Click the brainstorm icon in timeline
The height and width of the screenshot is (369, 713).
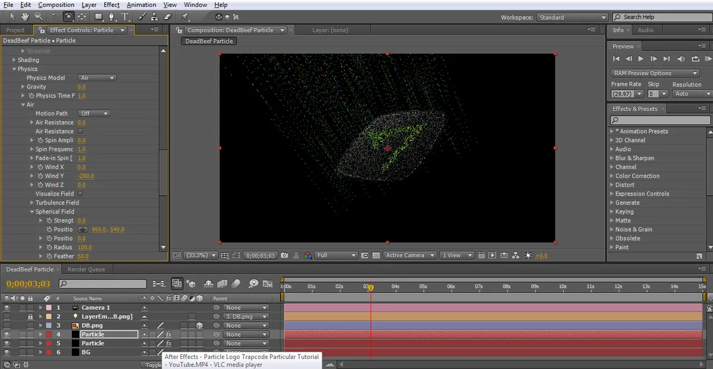pyautogui.click(x=253, y=284)
